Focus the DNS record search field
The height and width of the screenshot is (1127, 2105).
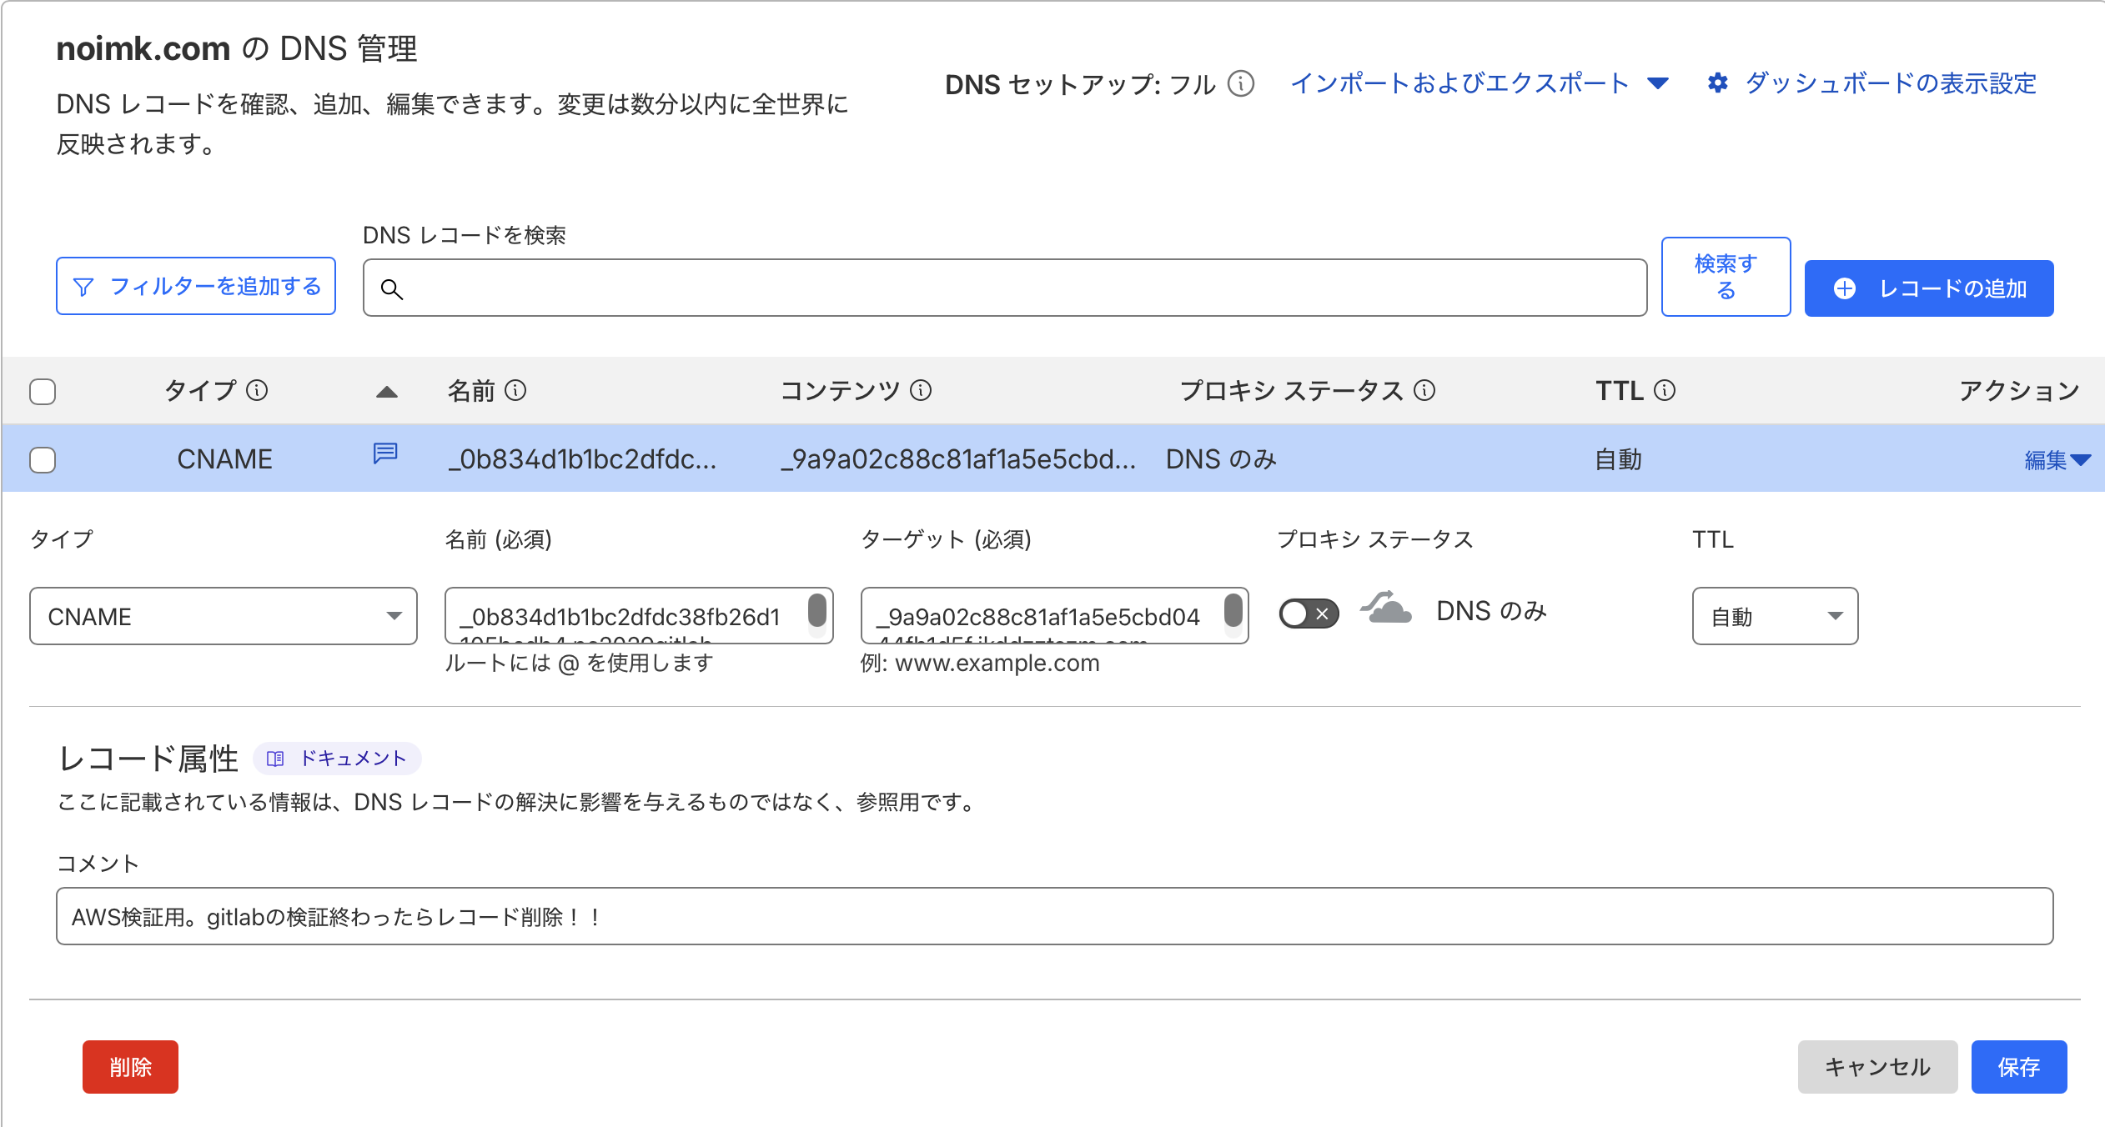pos(1005,288)
